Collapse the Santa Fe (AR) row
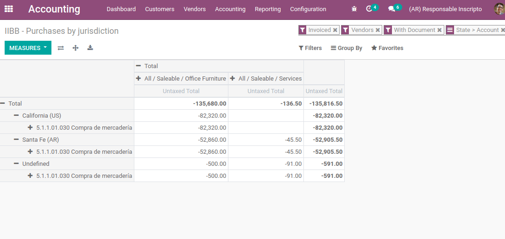This screenshot has width=505, height=239. point(67,140)
